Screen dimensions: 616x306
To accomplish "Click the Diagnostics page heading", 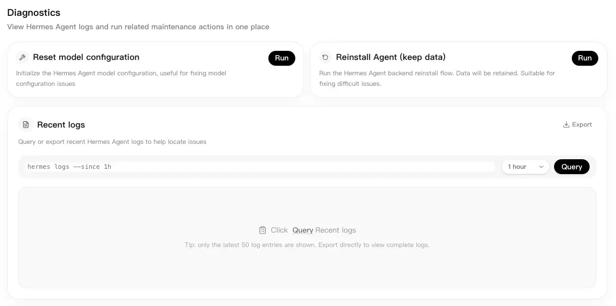I will (34, 13).
